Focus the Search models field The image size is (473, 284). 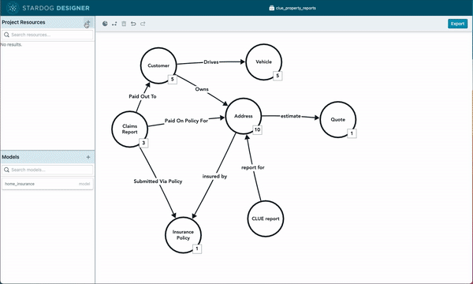coord(47,170)
